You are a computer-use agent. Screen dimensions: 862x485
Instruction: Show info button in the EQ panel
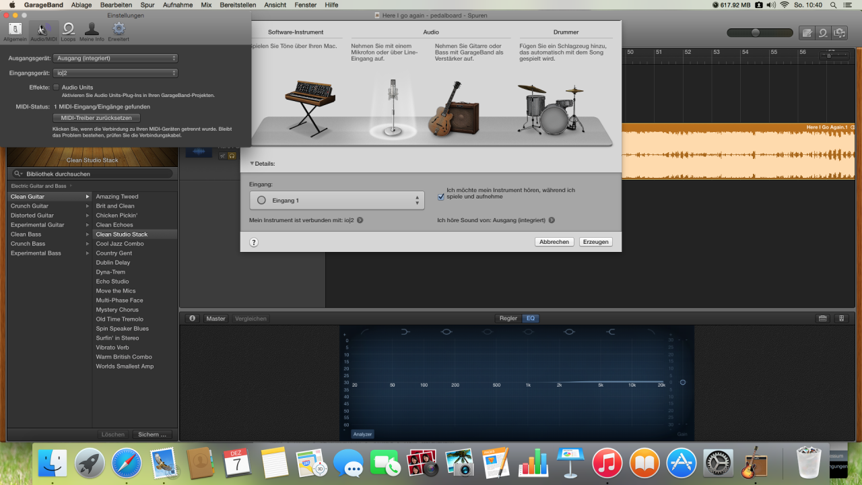point(192,319)
